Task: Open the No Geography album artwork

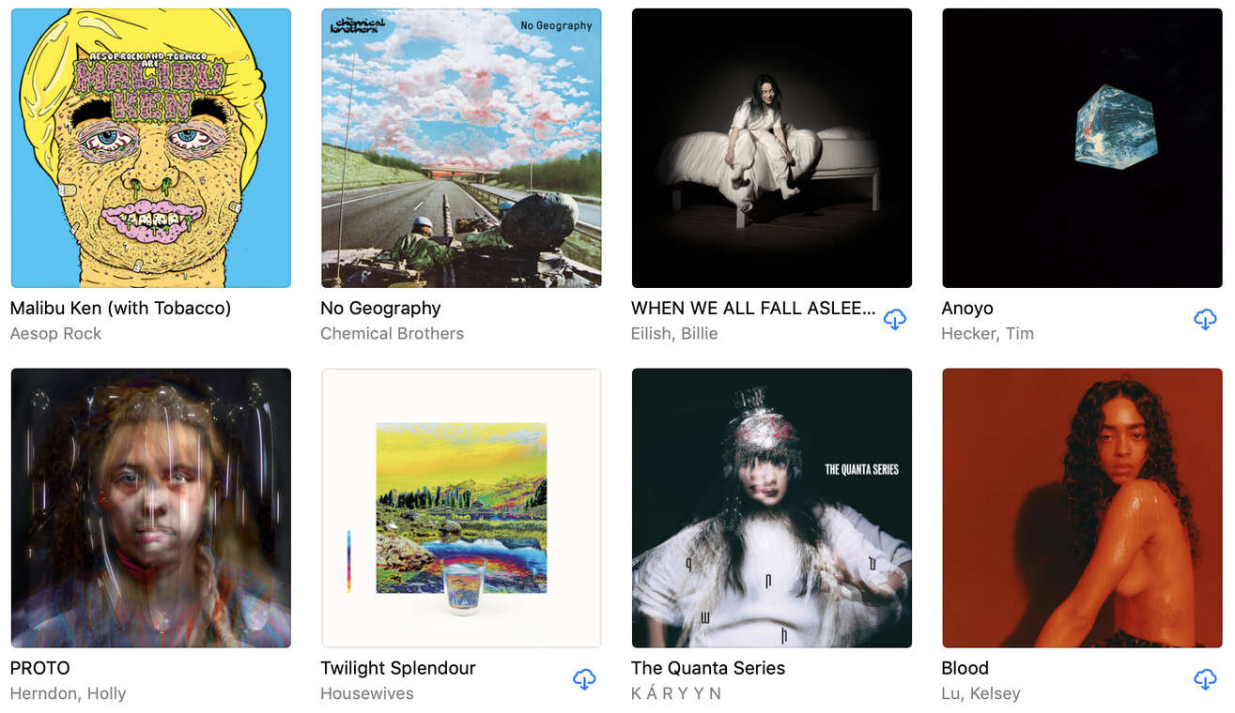Action: [461, 148]
